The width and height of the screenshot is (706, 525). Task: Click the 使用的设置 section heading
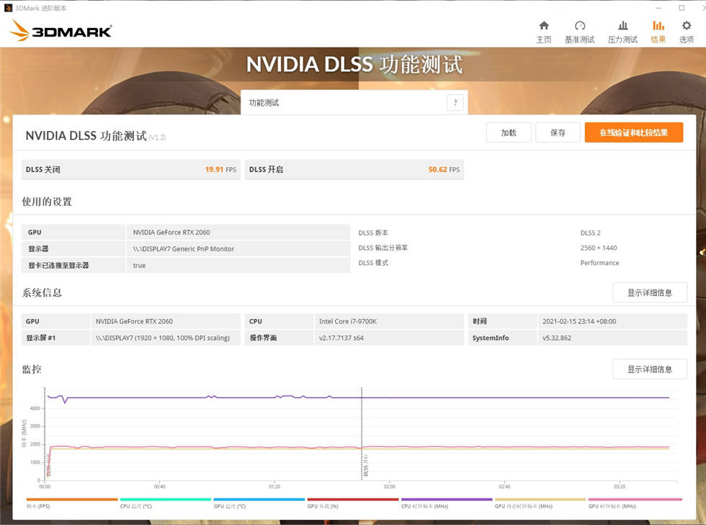[x=47, y=202]
